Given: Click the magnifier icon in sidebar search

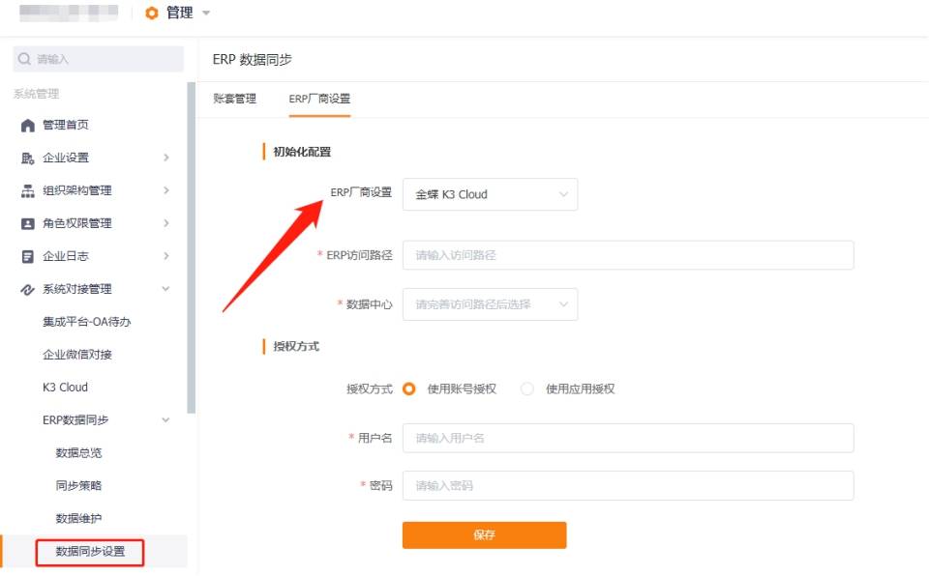Looking at the screenshot, I should pyautogui.click(x=24, y=59).
